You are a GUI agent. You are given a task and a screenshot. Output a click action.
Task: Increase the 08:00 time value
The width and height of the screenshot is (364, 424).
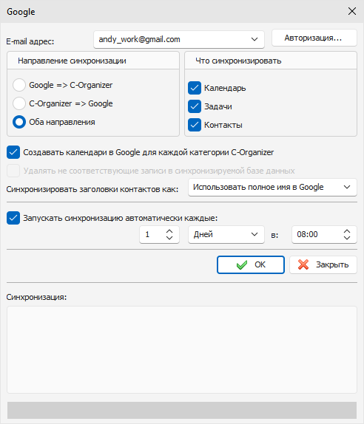pyautogui.click(x=347, y=231)
